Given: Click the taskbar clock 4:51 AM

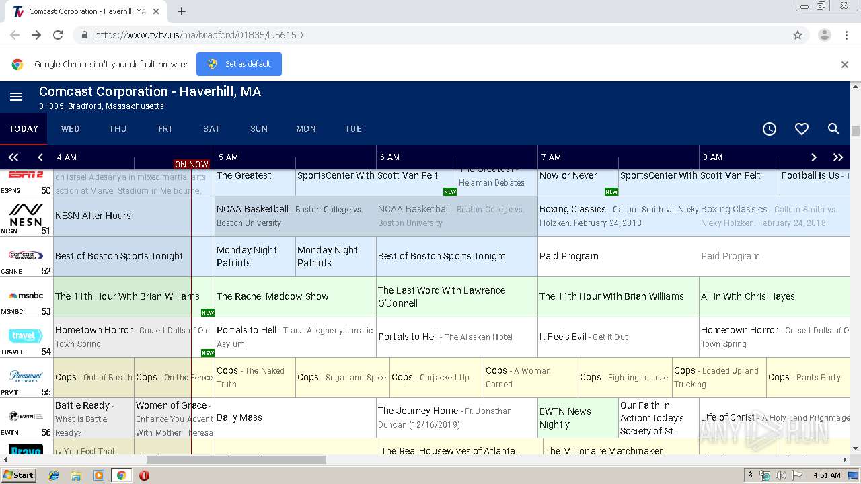Looking at the screenshot, I should coord(827,475).
